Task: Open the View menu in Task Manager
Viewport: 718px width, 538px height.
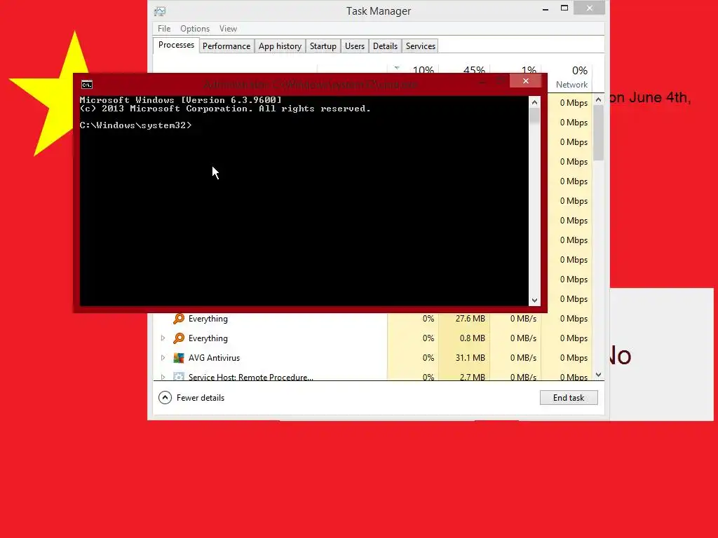Action: click(x=228, y=28)
